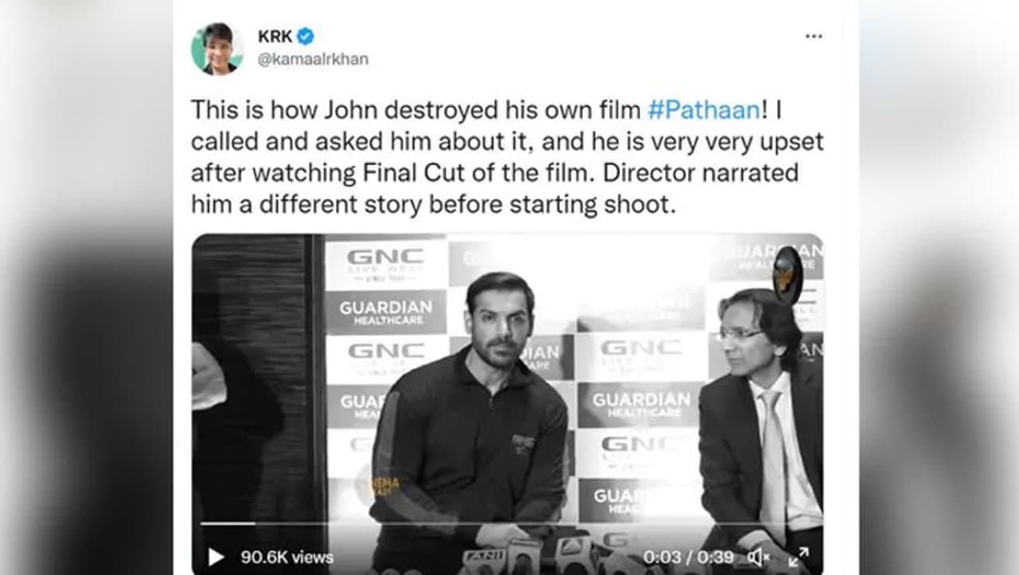Click the ANI microphone in video
Viewport: 1019px width, 575px height.
pos(485,559)
